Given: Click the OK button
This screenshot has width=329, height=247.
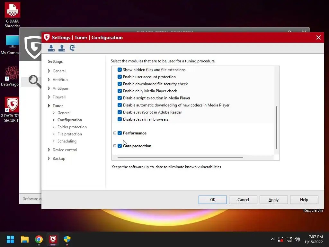Looking at the screenshot, I should click(213, 199).
